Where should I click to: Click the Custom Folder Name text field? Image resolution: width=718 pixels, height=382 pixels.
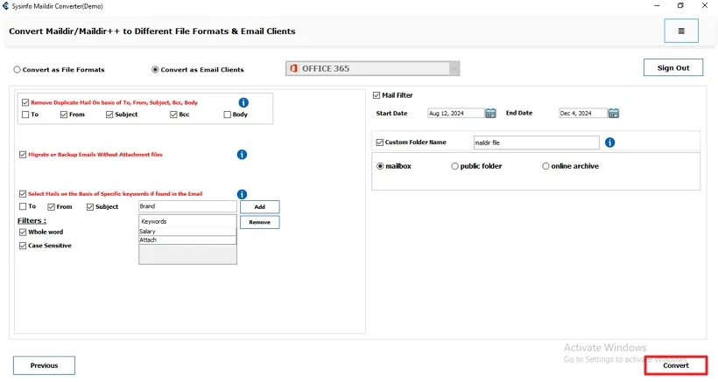tap(536, 142)
